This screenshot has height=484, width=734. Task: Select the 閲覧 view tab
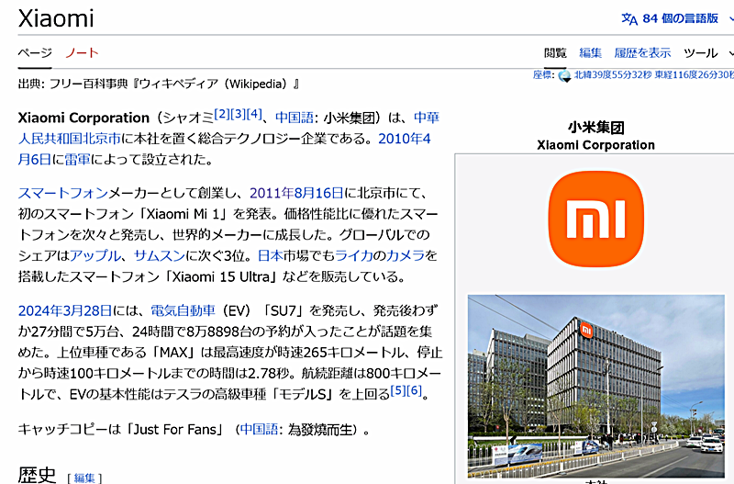tap(555, 52)
